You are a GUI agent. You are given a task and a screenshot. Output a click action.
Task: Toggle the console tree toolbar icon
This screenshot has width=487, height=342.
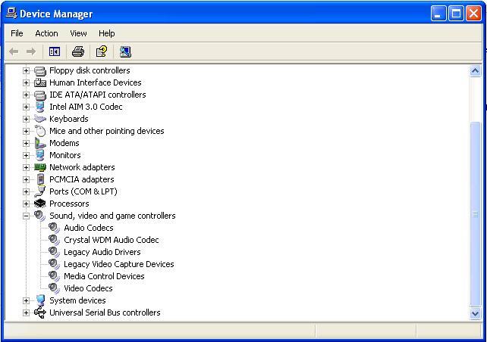(55, 51)
